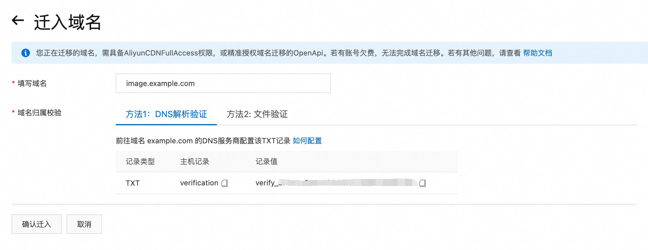Click the 记录值 column header
The image size is (648, 250).
coord(267,162)
